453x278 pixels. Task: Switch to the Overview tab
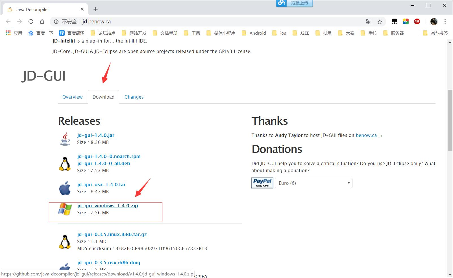[73, 97]
